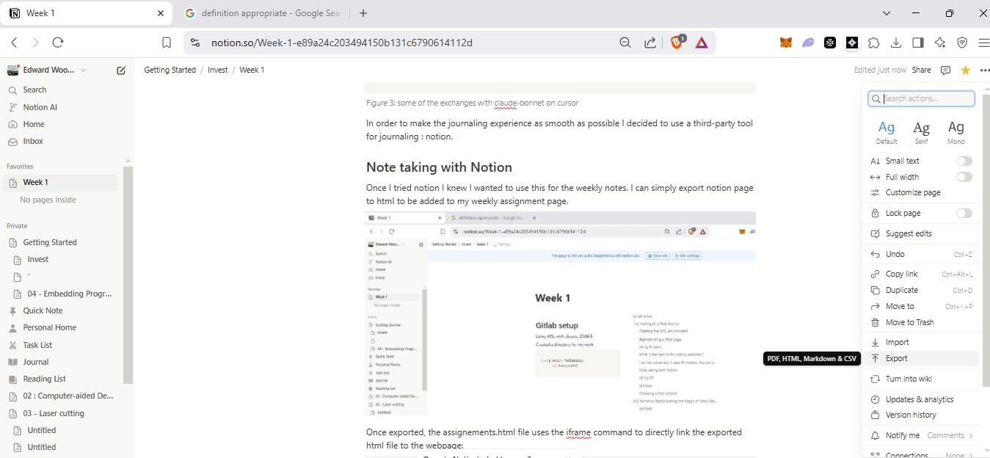This screenshot has height=458, width=990.
Task: Click the bookmark icon near address bar
Action: point(167,43)
